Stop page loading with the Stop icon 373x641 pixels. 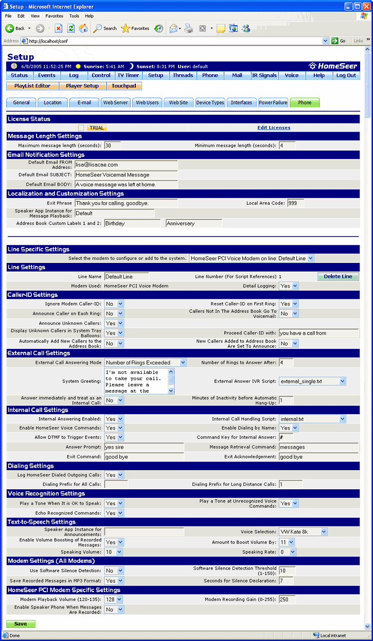click(x=58, y=28)
